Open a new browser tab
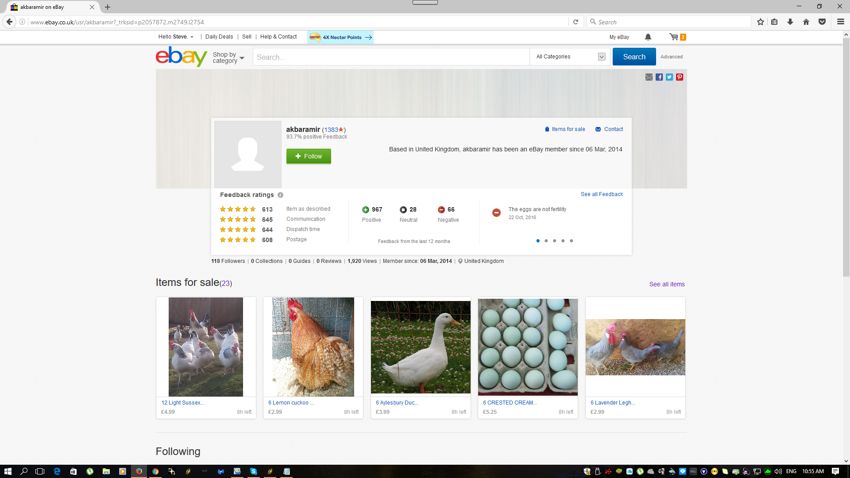The height and width of the screenshot is (478, 850). (x=108, y=7)
